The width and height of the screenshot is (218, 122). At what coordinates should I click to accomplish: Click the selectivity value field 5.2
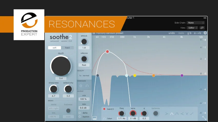pos(68,96)
